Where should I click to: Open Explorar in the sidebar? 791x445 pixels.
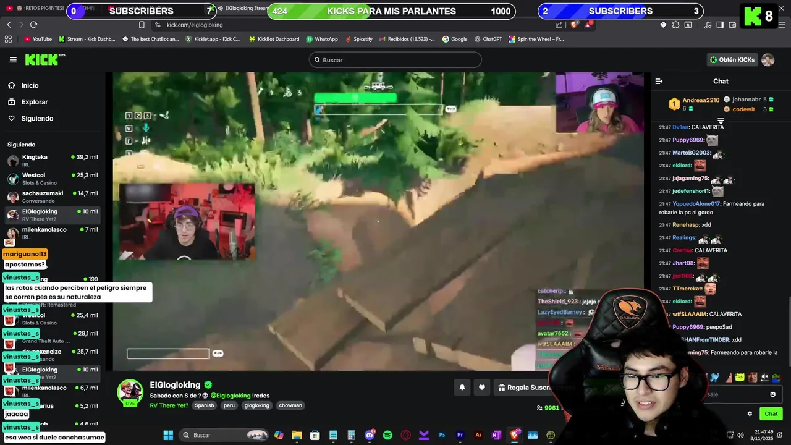pyautogui.click(x=34, y=102)
